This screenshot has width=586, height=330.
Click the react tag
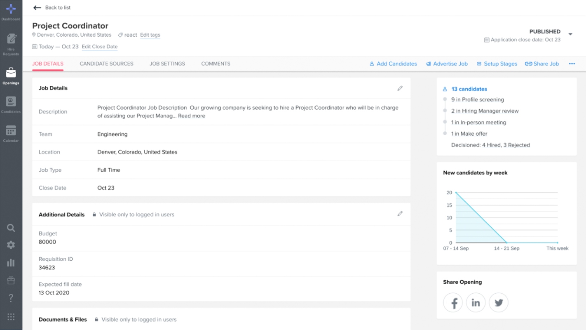(131, 35)
